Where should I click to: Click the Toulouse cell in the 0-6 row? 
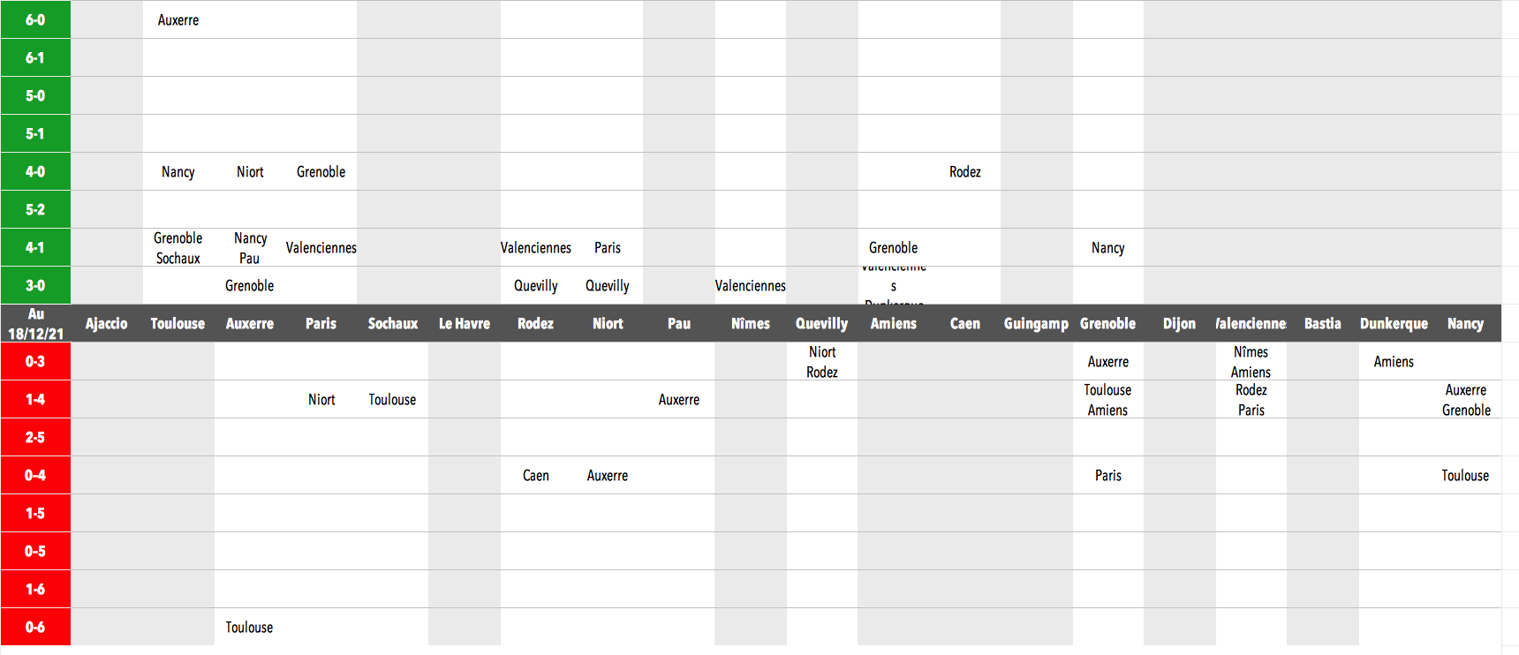coord(249,627)
